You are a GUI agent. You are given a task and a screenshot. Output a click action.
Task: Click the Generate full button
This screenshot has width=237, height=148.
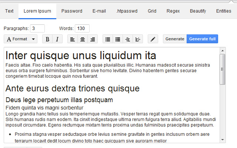(203, 39)
